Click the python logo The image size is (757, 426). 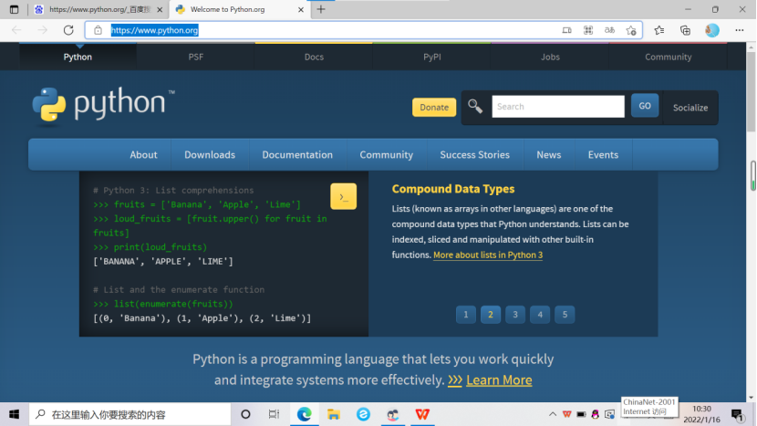click(x=102, y=105)
